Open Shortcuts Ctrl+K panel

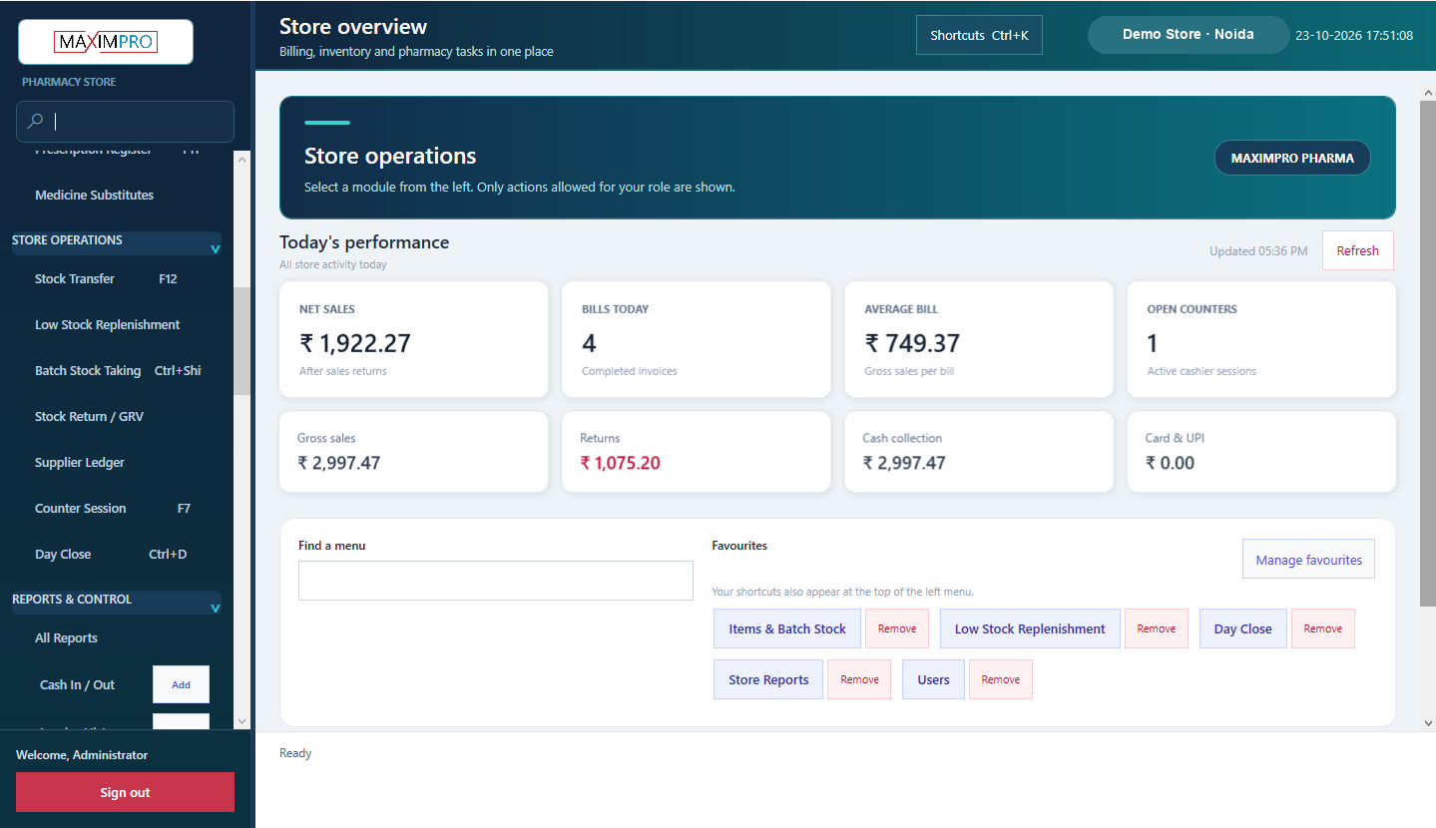979,35
